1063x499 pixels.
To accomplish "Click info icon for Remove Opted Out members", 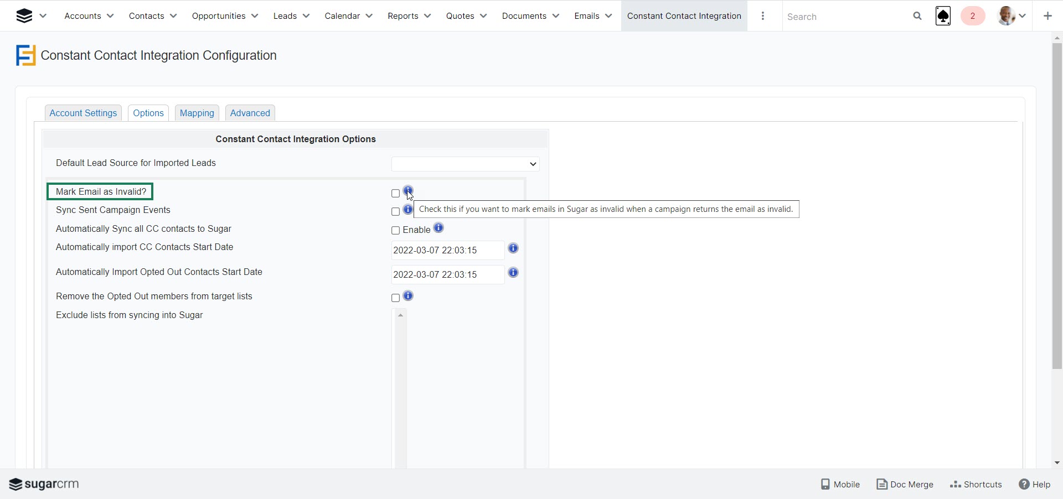I will coord(408,296).
